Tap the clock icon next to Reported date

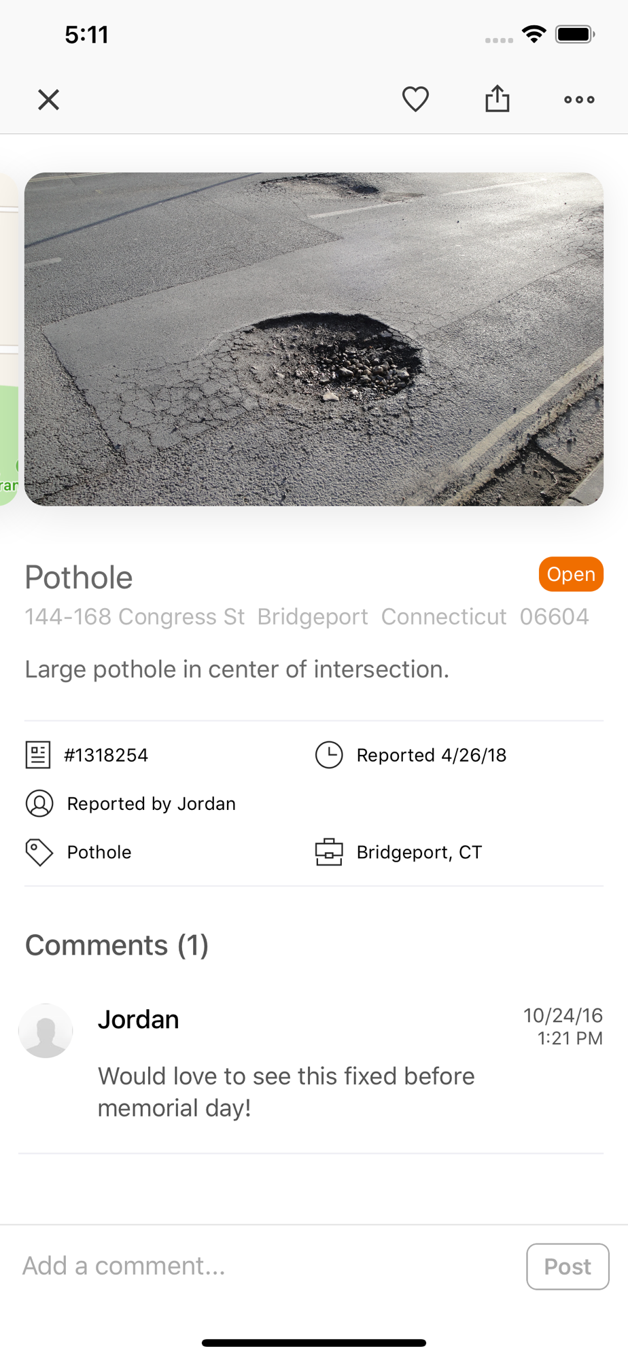pyautogui.click(x=329, y=755)
